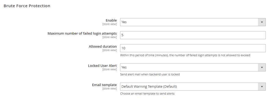Click the [store view] scope under Email template
The image size is (276, 101).
[110, 88]
